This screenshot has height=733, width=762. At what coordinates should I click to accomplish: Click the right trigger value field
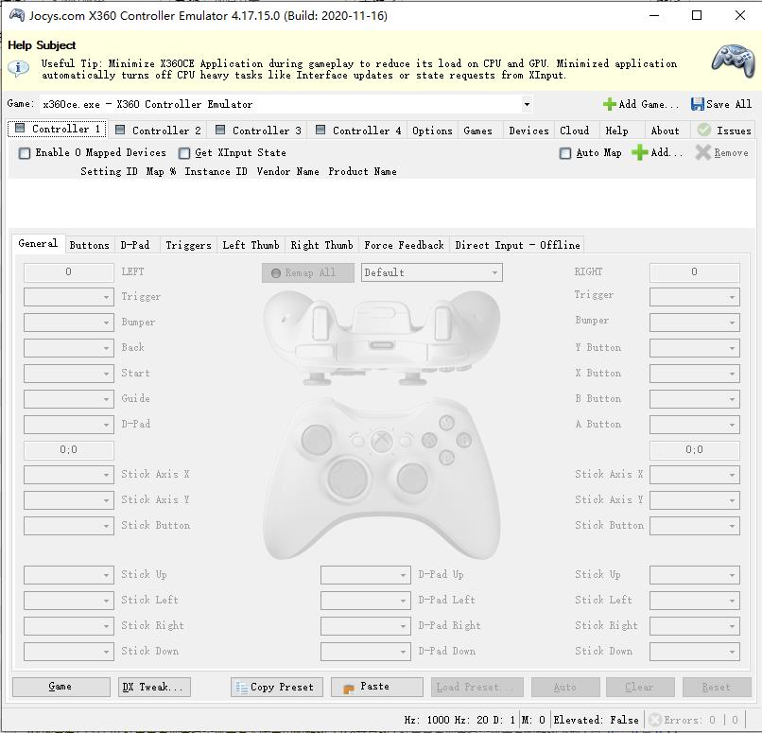click(x=695, y=272)
